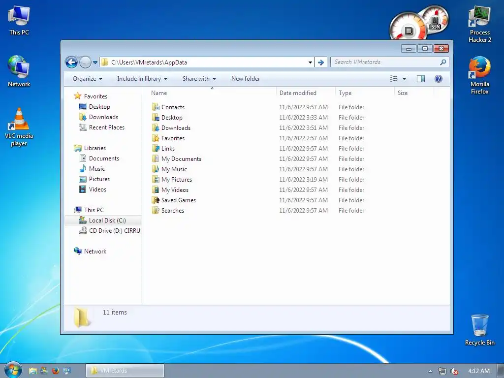The height and width of the screenshot is (378, 504).
Task: Open File Explorer pinned in taskbar
Action: point(32,371)
